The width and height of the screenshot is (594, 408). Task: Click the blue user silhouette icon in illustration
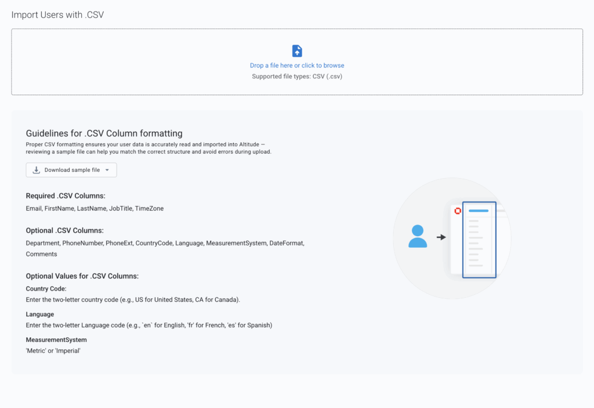click(417, 237)
